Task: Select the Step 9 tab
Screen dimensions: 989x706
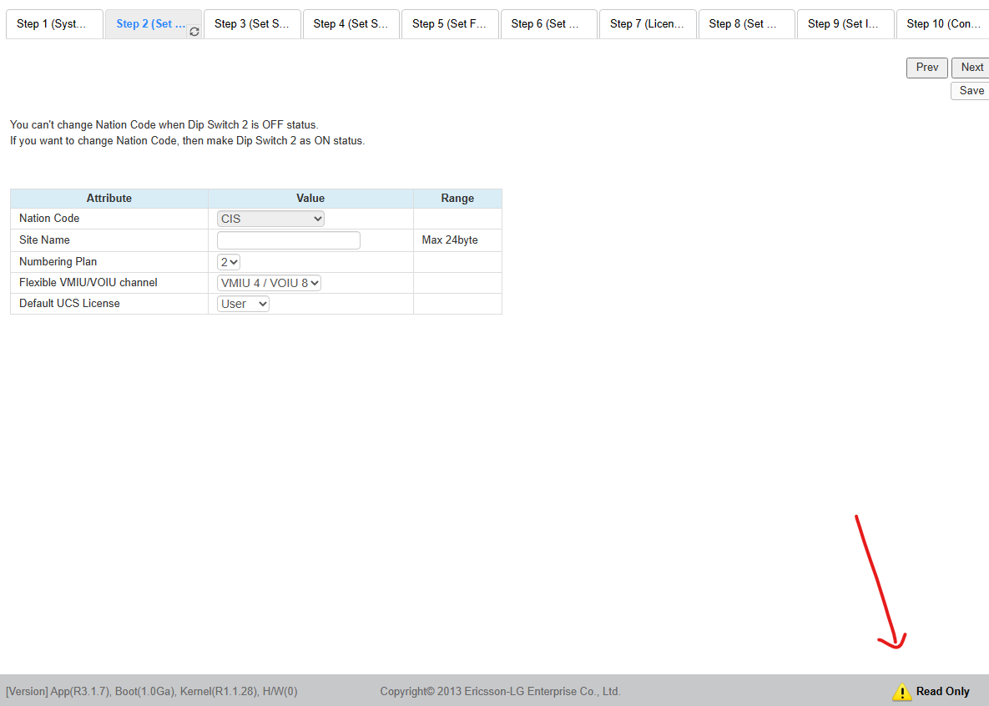Action: coord(845,24)
